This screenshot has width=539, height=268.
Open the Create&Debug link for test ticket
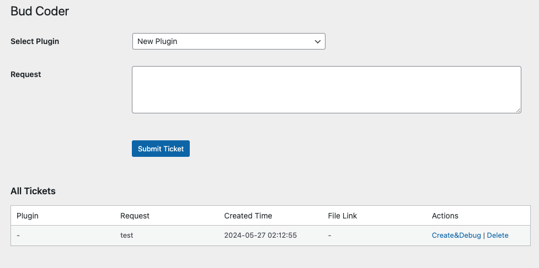click(x=456, y=235)
